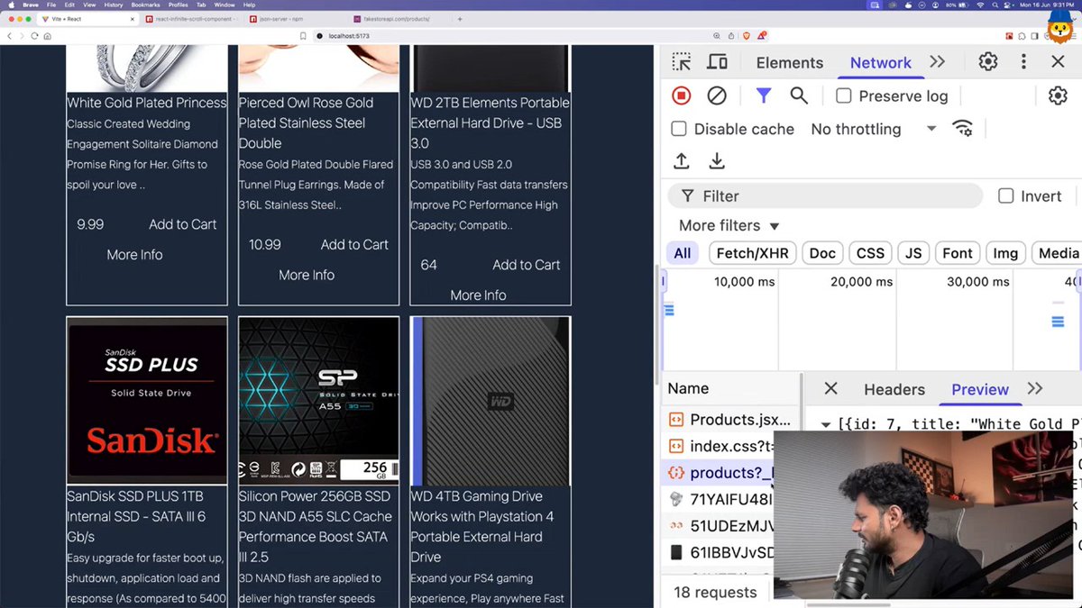Go back in browser history

pos(10,36)
